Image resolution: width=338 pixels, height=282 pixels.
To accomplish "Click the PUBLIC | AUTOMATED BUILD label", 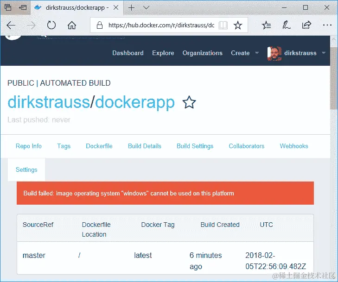I will point(59,83).
